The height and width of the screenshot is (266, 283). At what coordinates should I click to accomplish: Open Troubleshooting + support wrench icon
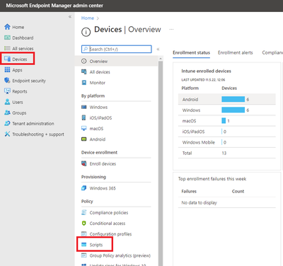click(7, 134)
